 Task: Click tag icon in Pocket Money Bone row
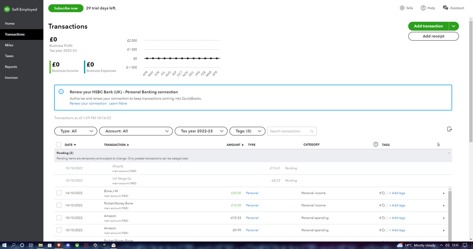[x=384, y=206]
